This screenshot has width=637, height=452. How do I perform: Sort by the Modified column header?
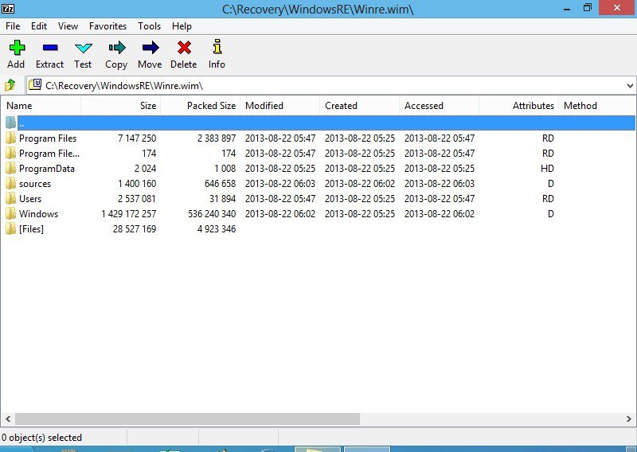[280, 106]
